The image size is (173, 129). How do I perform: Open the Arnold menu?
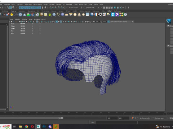point(96,4)
